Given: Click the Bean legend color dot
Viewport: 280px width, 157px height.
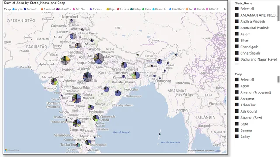Looking at the screenshot, I should click(x=143, y=9).
